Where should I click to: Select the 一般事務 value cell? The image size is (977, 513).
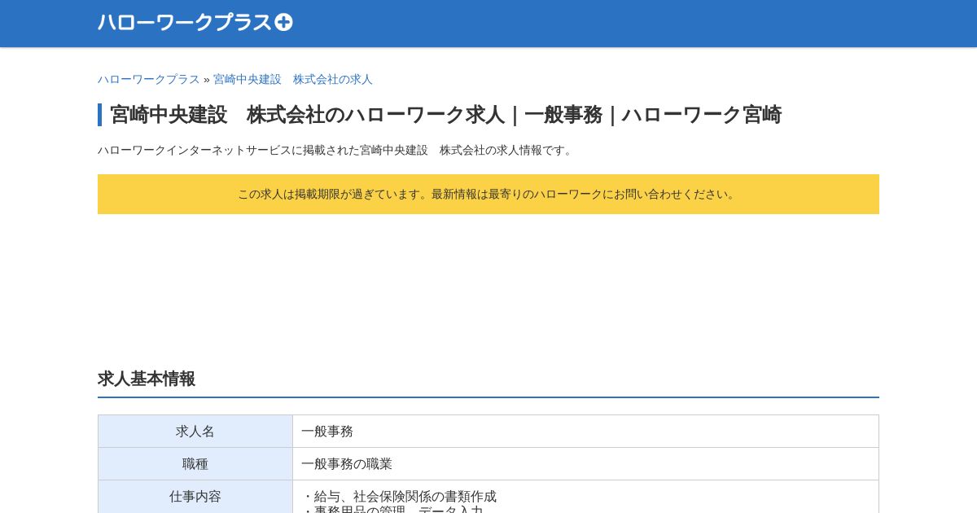click(x=585, y=432)
